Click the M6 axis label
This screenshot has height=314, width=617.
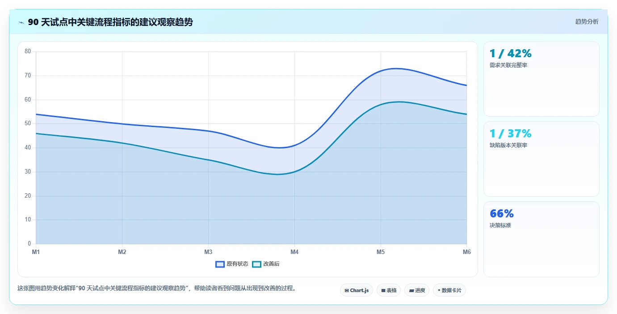[x=467, y=252]
